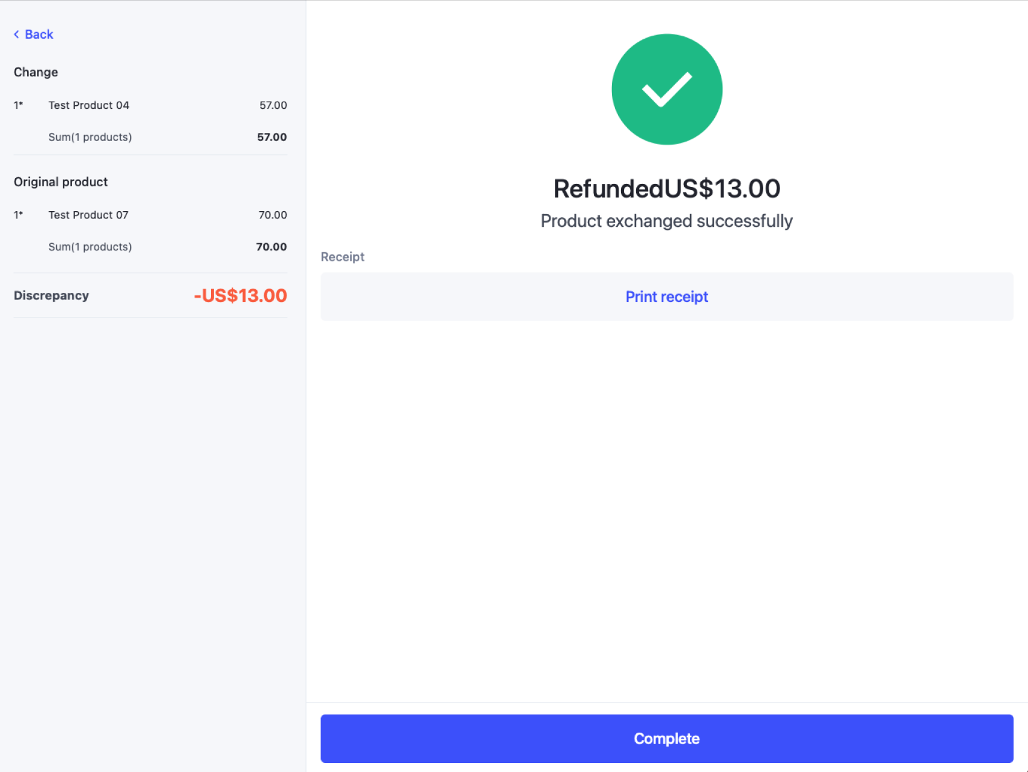Click the green success checkmark icon
1028x772 pixels.
click(667, 89)
